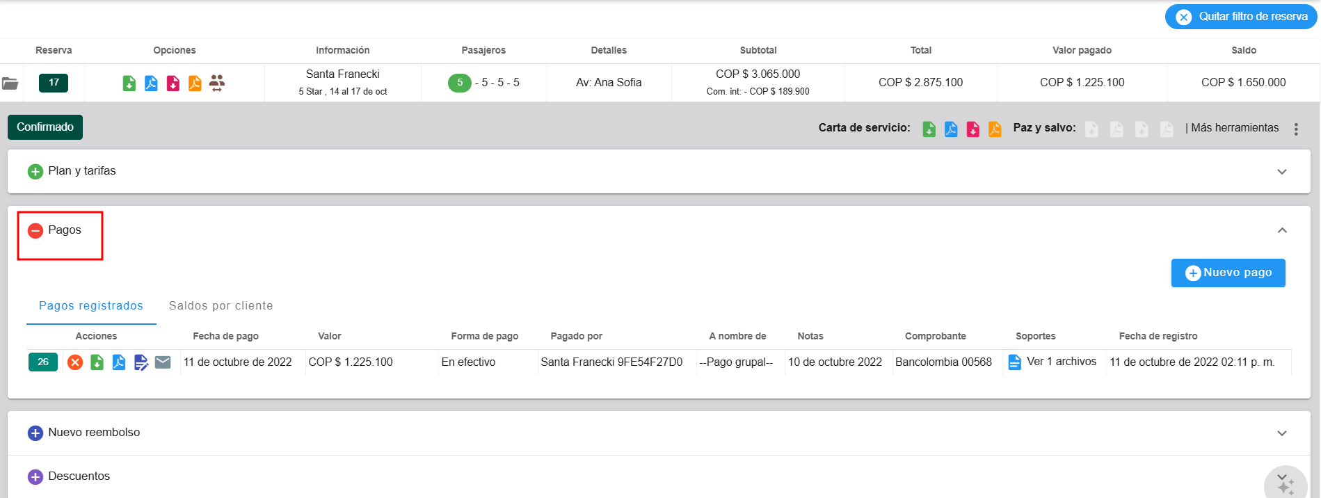The height and width of the screenshot is (498, 1321).
Task: Expand the Nuevo reembolso panel chevron
Action: pyautogui.click(x=1281, y=433)
